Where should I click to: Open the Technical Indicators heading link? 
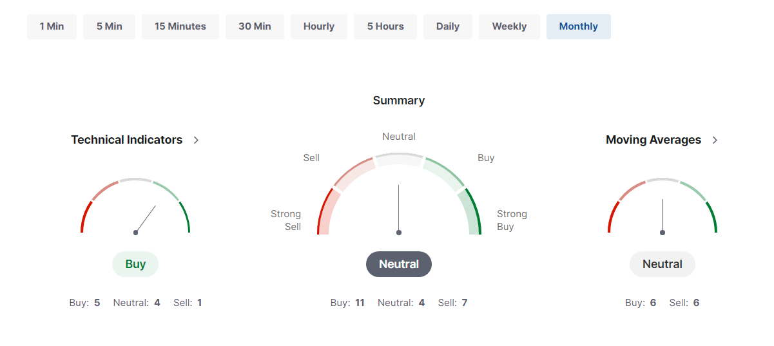click(x=127, y=140)
